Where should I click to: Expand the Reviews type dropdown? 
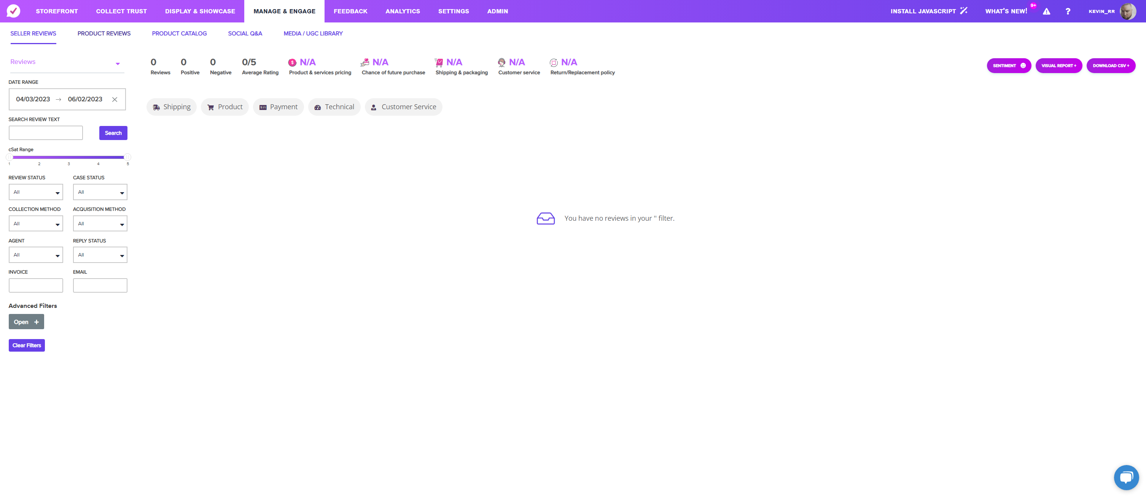[x=67, y=63]
